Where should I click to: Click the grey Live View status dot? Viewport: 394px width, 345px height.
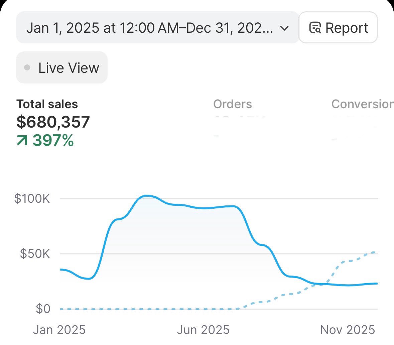27,67
